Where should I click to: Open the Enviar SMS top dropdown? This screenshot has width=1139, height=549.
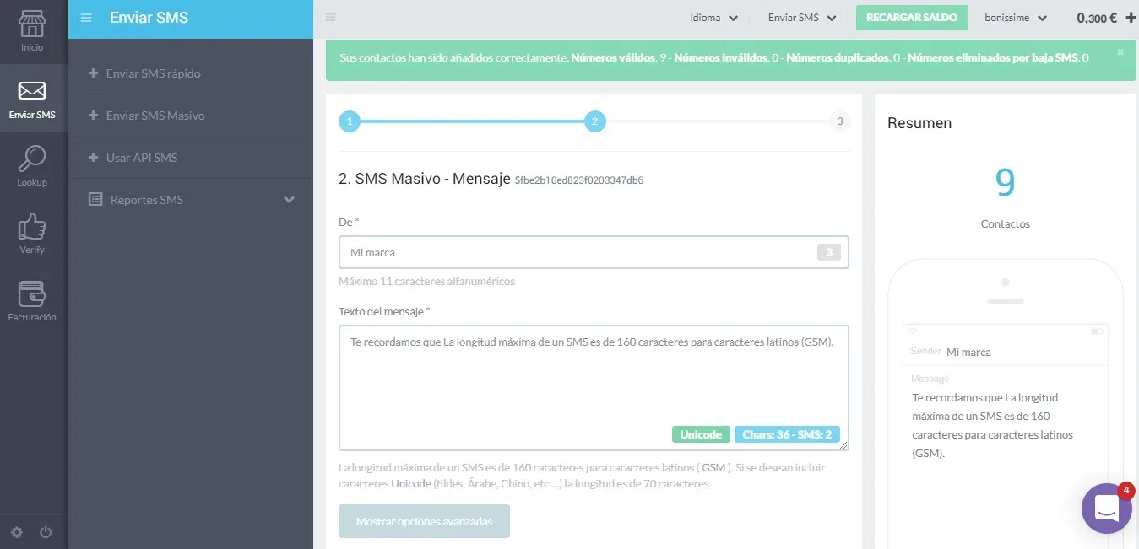802,18
